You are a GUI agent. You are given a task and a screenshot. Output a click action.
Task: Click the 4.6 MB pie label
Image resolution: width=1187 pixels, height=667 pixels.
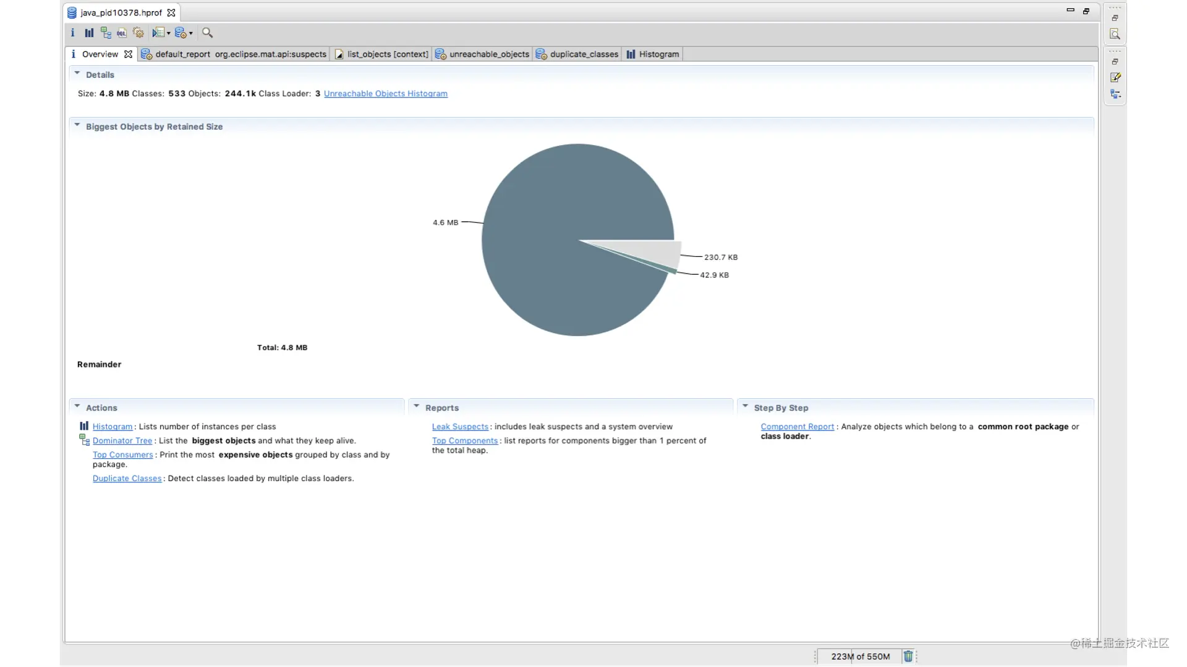(446, 223)
